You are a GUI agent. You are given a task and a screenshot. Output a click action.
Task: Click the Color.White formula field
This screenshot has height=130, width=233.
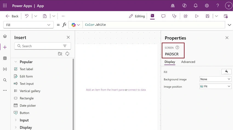[x=154, y=25]
